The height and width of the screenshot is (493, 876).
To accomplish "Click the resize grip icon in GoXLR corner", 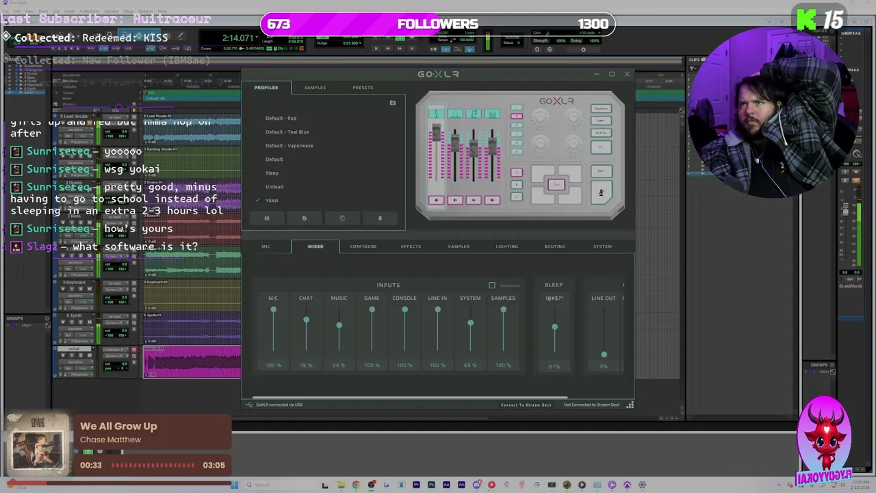I will [630, 405].
